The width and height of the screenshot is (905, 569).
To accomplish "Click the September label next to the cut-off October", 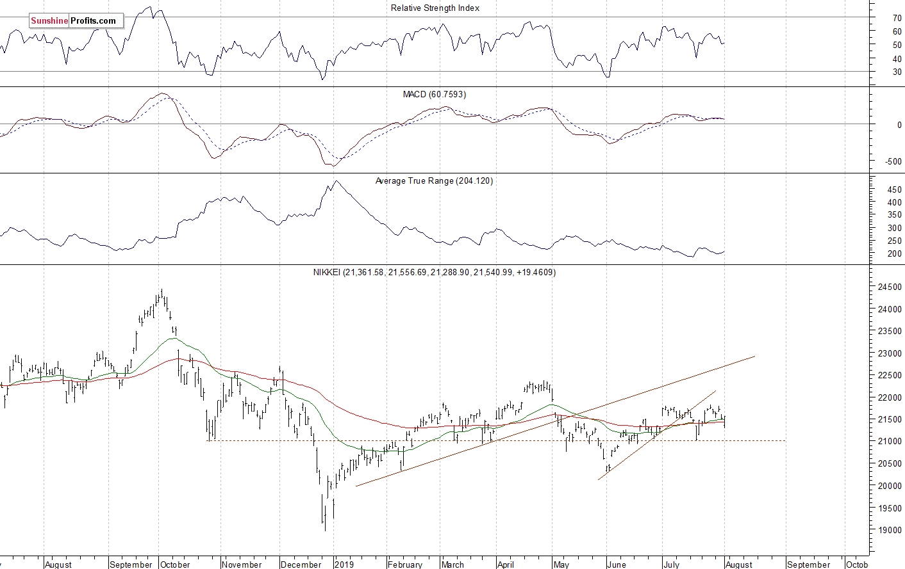I will (808, 565).
